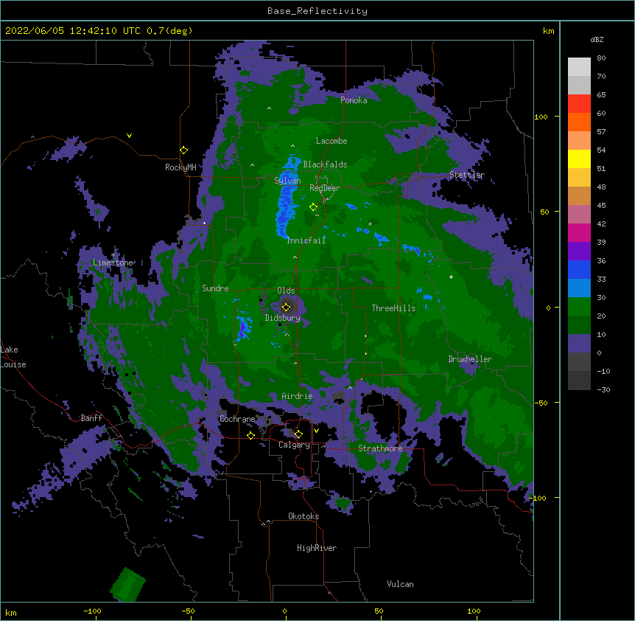Pick the red swatch in the dBZ legend

(x=579, y=103)
